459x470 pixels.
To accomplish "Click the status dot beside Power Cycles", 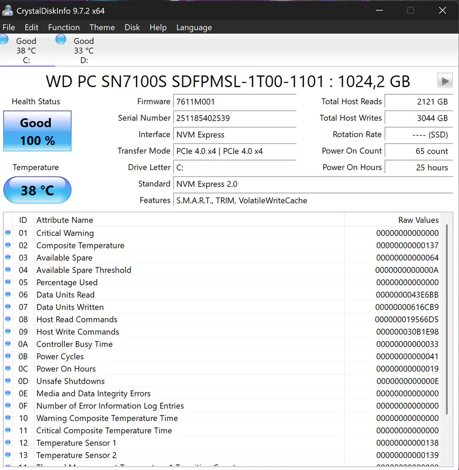I will tap(8, 356).
